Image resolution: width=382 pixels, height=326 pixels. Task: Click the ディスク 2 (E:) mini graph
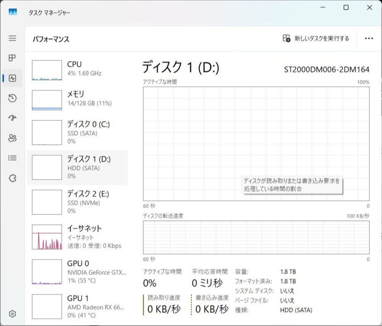pos(47,202)
